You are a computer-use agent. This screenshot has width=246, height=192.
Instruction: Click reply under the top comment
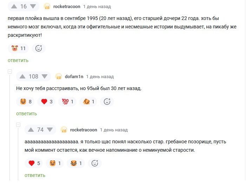[18, 60]
